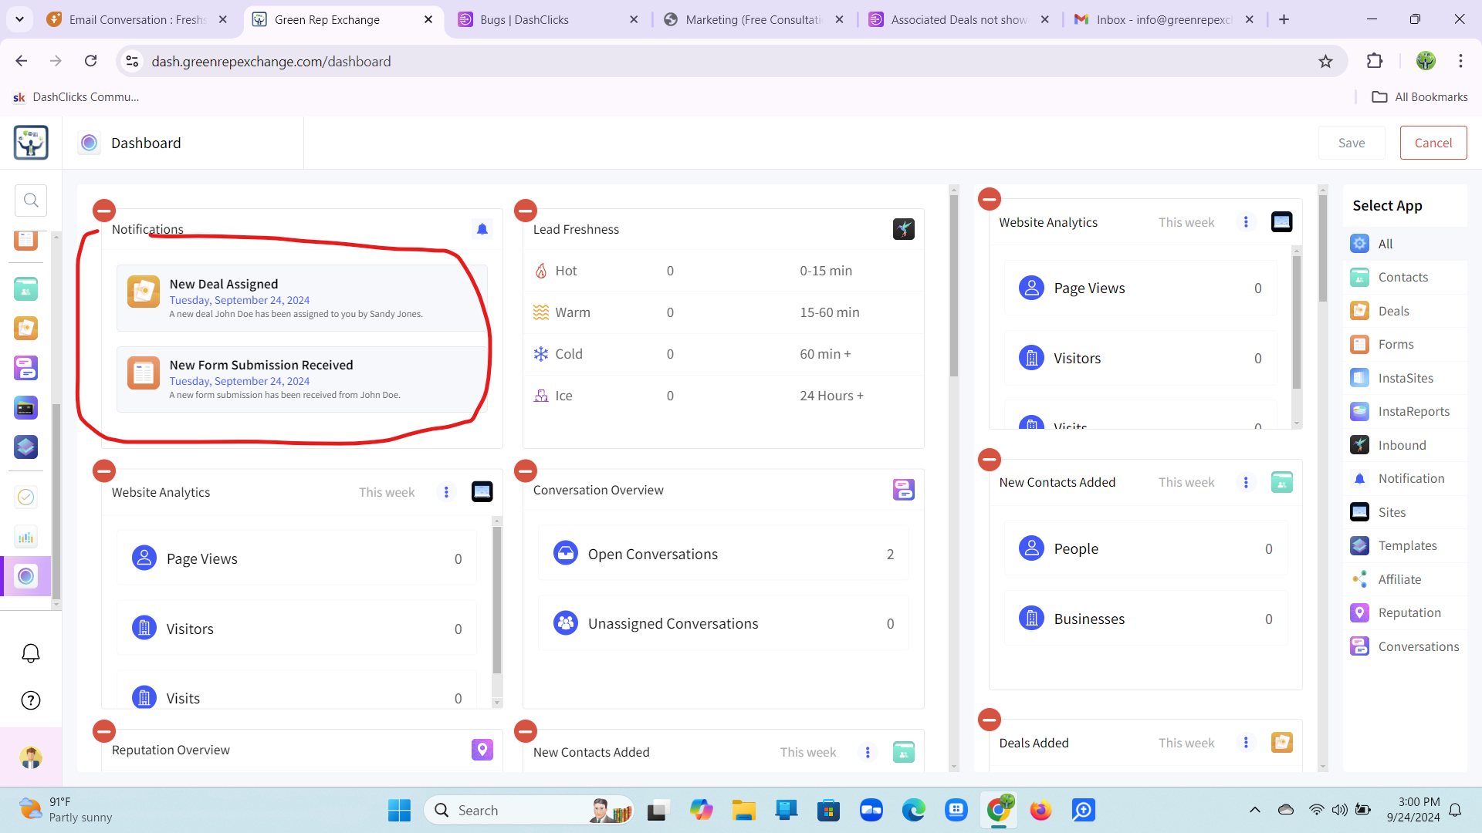Open Deals app from left sidebar
Screen dimensions: 1482x833
pos(25,329)
